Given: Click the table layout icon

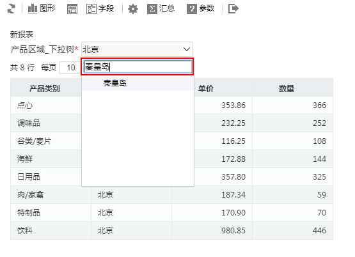Looking at the screenshot, I should (72, 9).
